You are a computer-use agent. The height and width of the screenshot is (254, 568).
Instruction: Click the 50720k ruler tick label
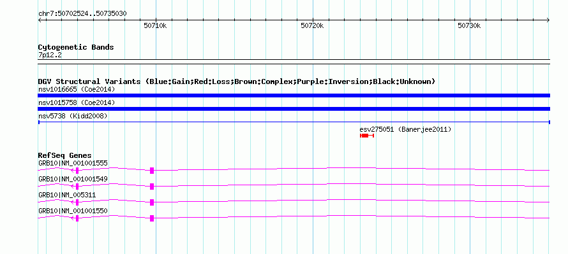coord(312,25)
